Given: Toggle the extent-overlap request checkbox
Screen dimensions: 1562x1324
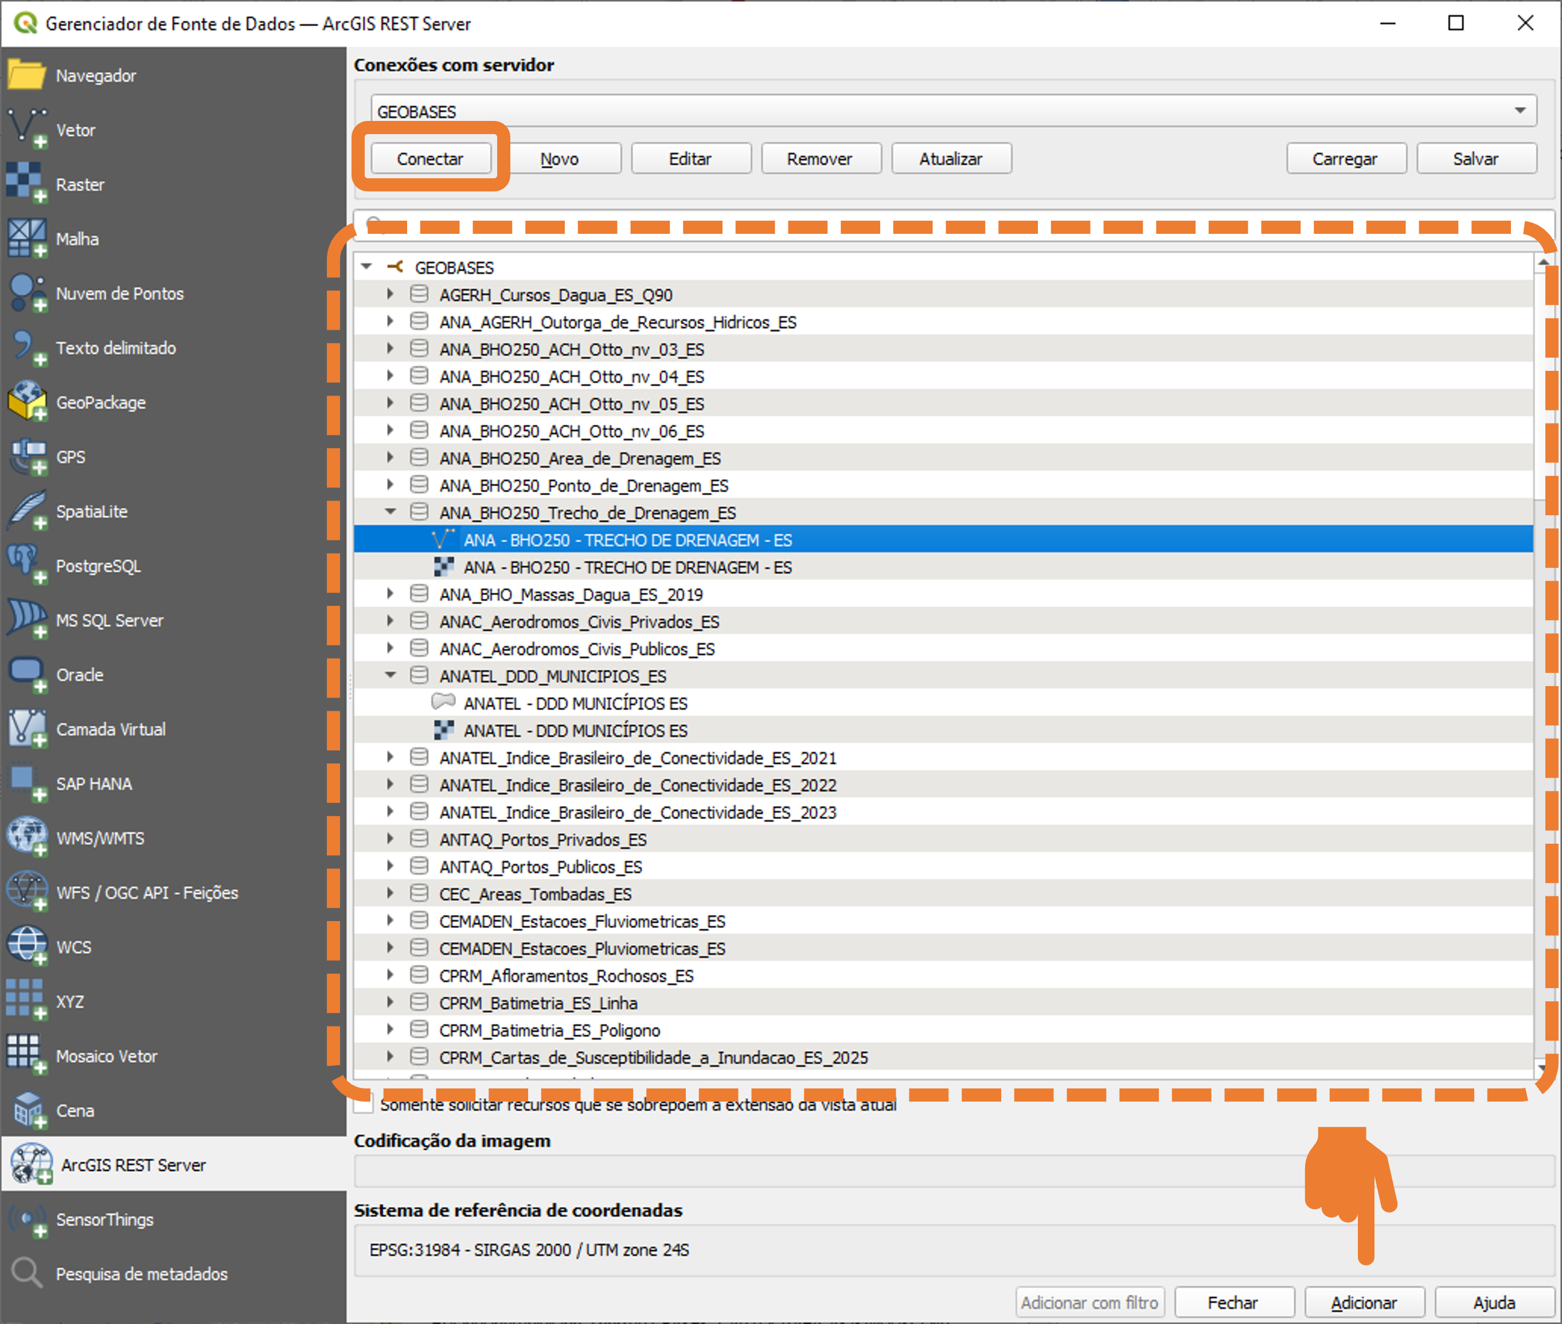Looking at the screenshot, I should click(x=364, y=1104).
